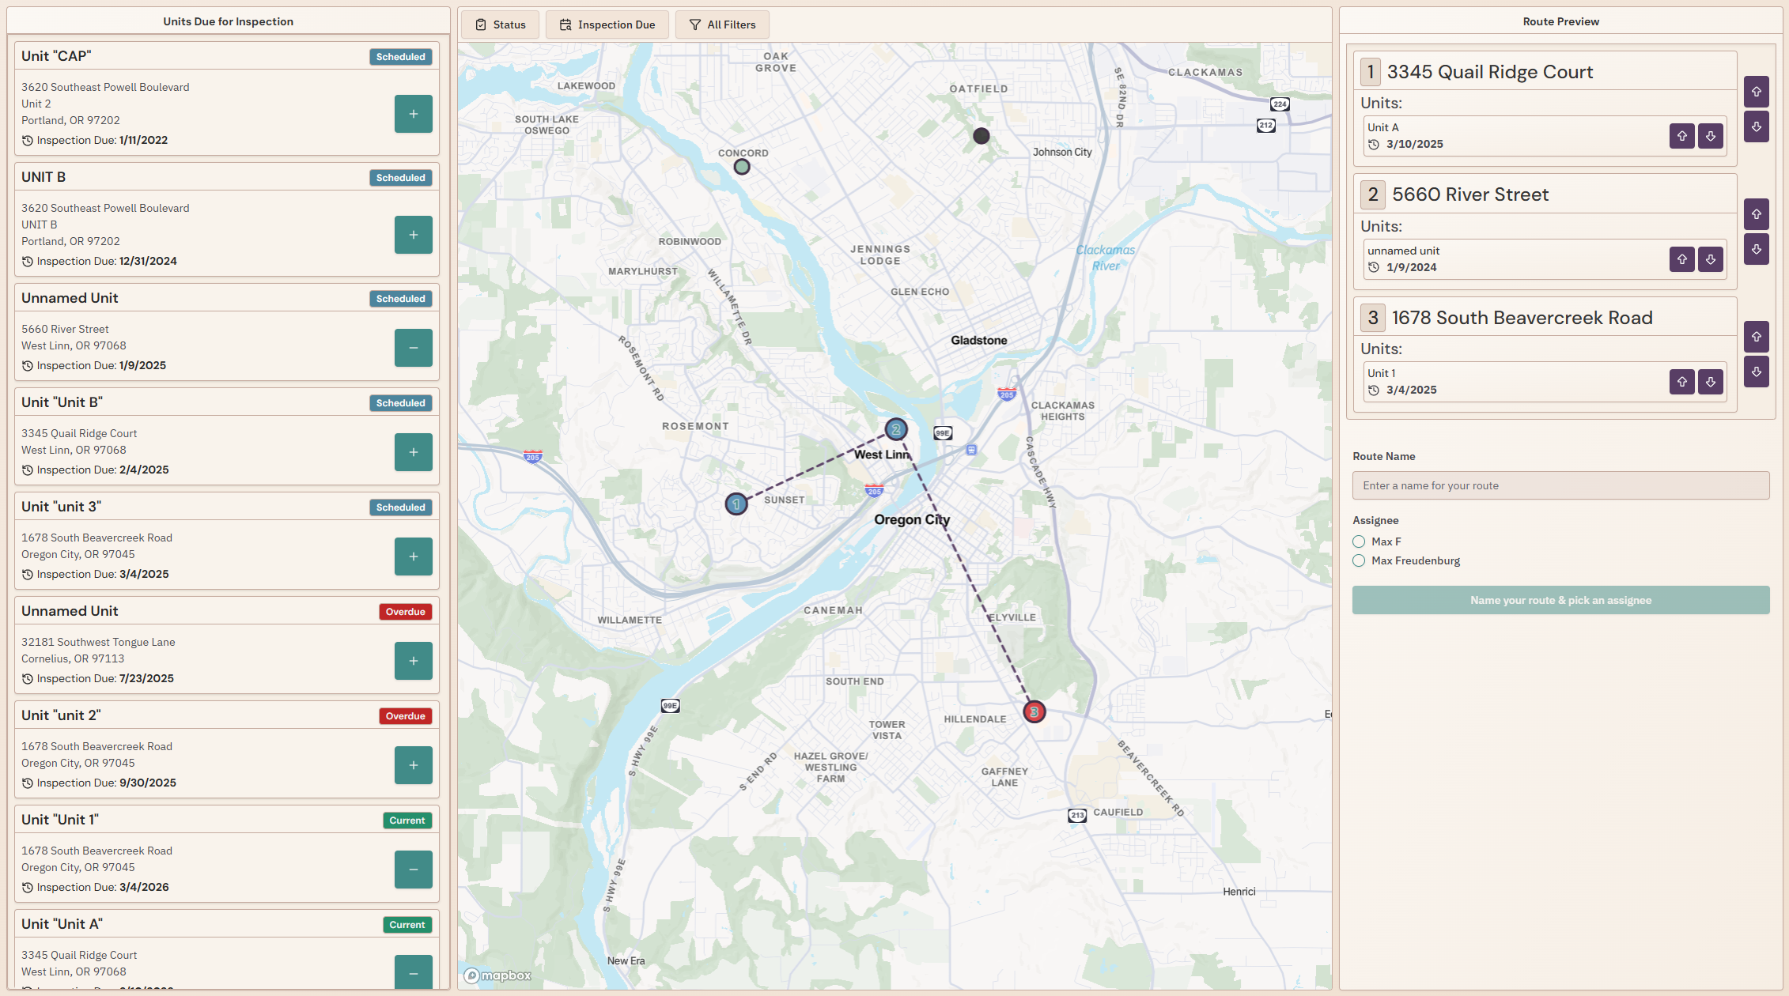Open the Status filter

click(x=500, y=25)
